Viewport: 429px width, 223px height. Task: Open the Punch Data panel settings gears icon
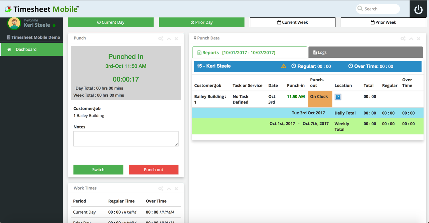[403, 38]
